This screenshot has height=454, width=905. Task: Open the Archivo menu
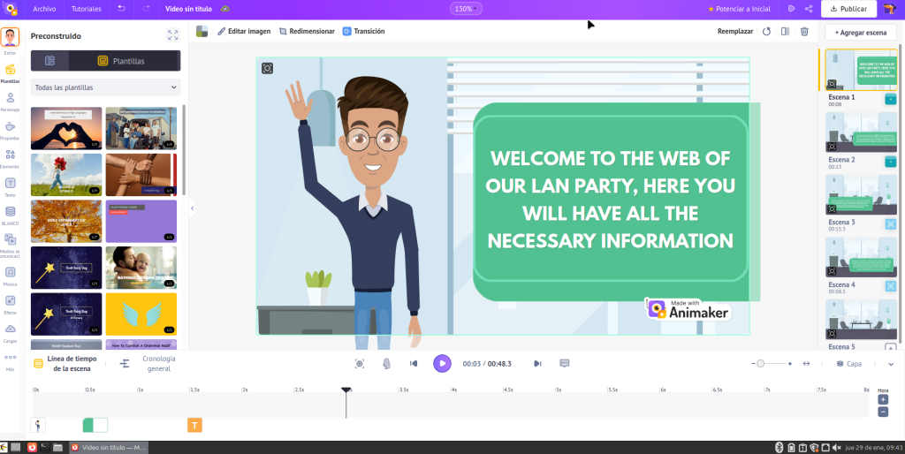44,9
